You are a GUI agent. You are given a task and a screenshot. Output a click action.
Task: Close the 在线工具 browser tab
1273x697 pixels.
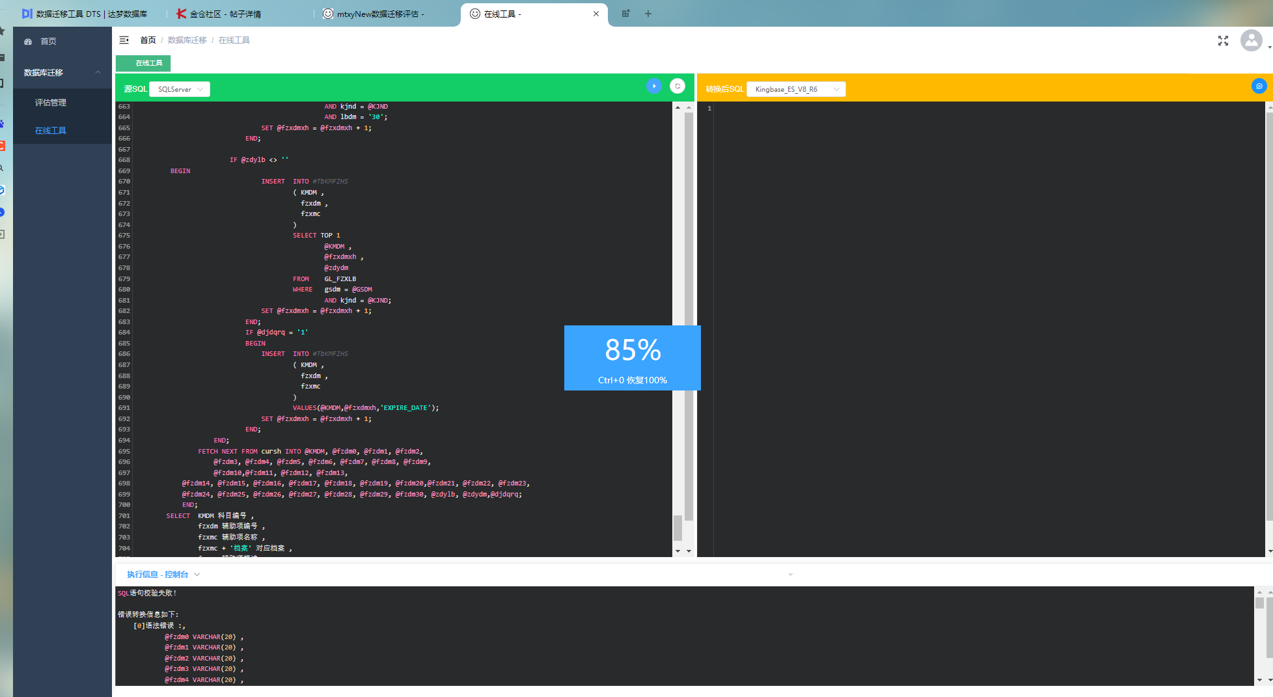click(595, 14)
